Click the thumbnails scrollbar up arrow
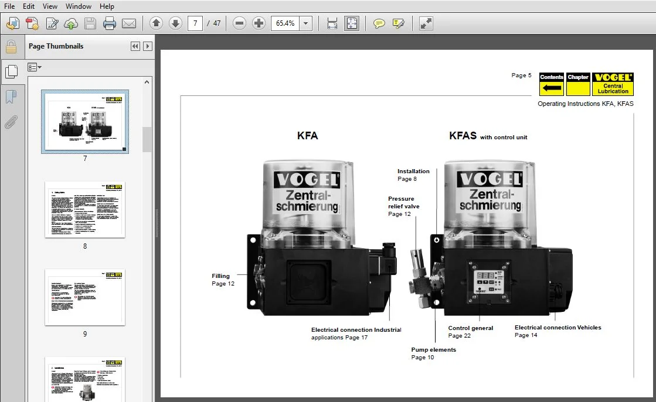The height and width of the screenshot is (402, 656). [147, 83]
